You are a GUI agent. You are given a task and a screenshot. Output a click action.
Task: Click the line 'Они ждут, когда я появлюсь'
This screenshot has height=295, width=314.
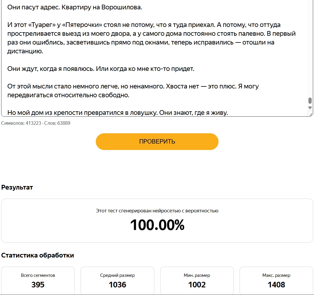click(x=101, y=69)
